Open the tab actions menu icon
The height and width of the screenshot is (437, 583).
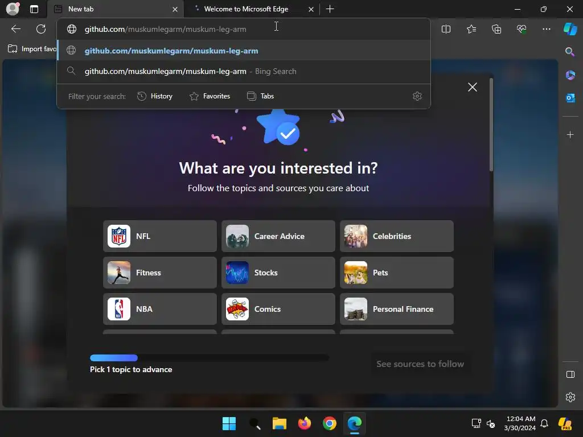coord(34,9)
